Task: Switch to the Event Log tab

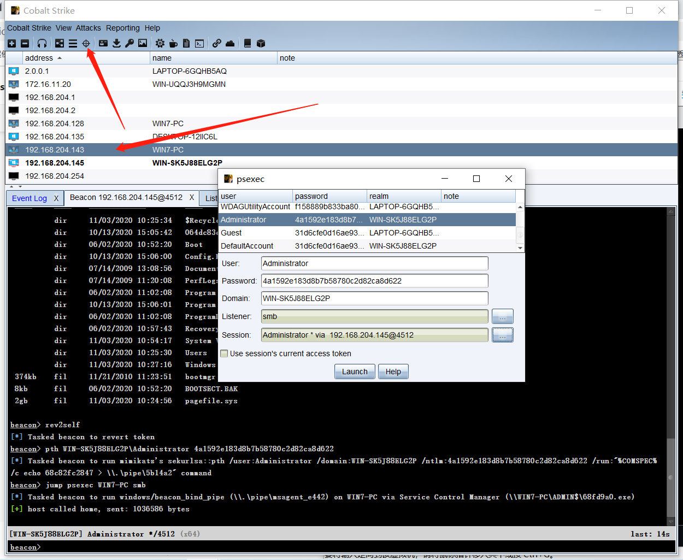Action: pyautogui.click(x=30, y=198)
